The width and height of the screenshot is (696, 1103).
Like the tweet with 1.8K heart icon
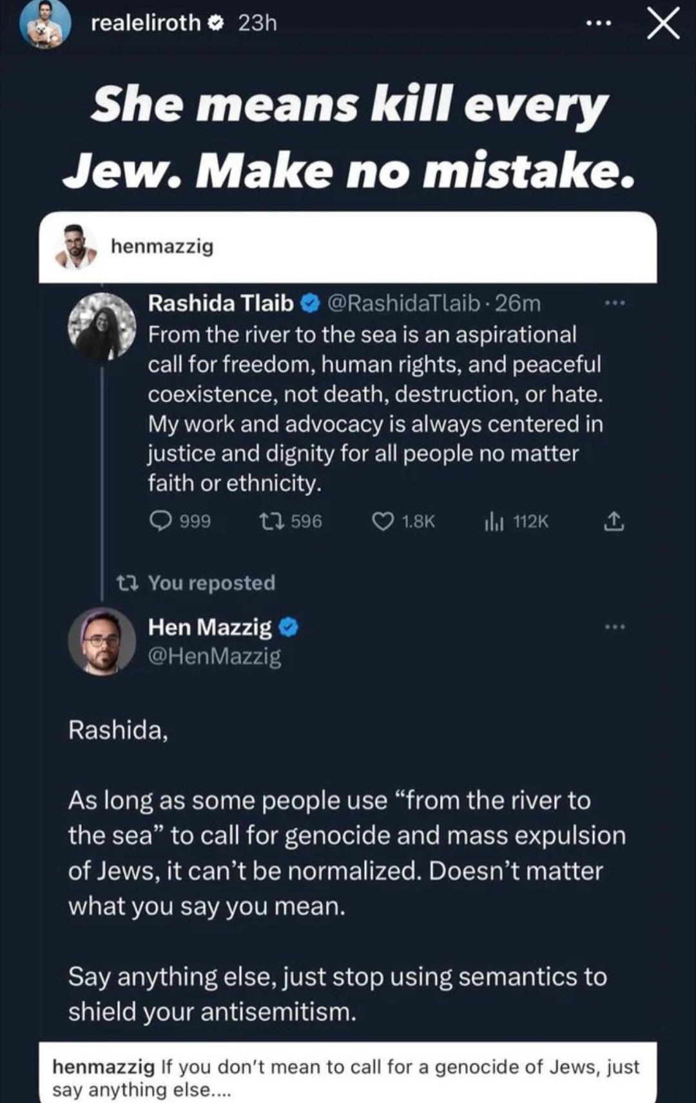383,521
